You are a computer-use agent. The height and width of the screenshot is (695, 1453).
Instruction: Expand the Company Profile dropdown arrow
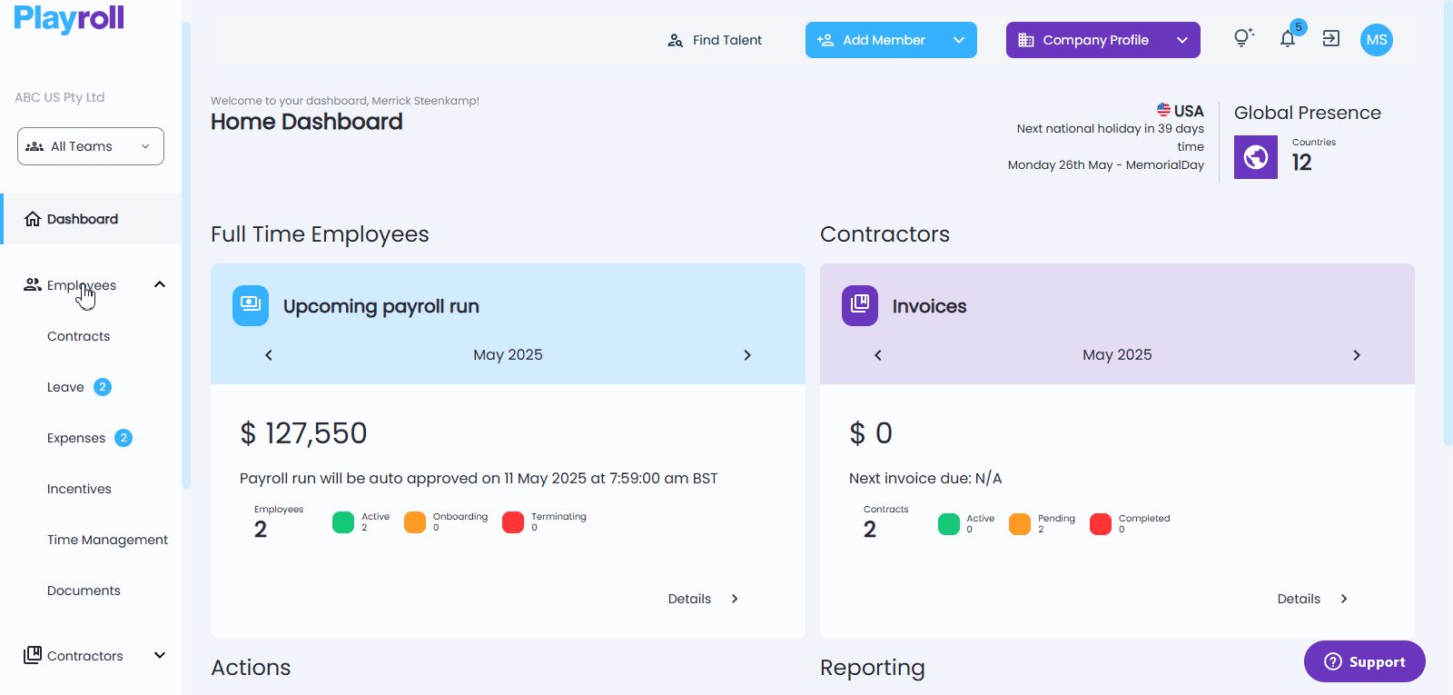pyautogui.click(x=1182, y=40)
